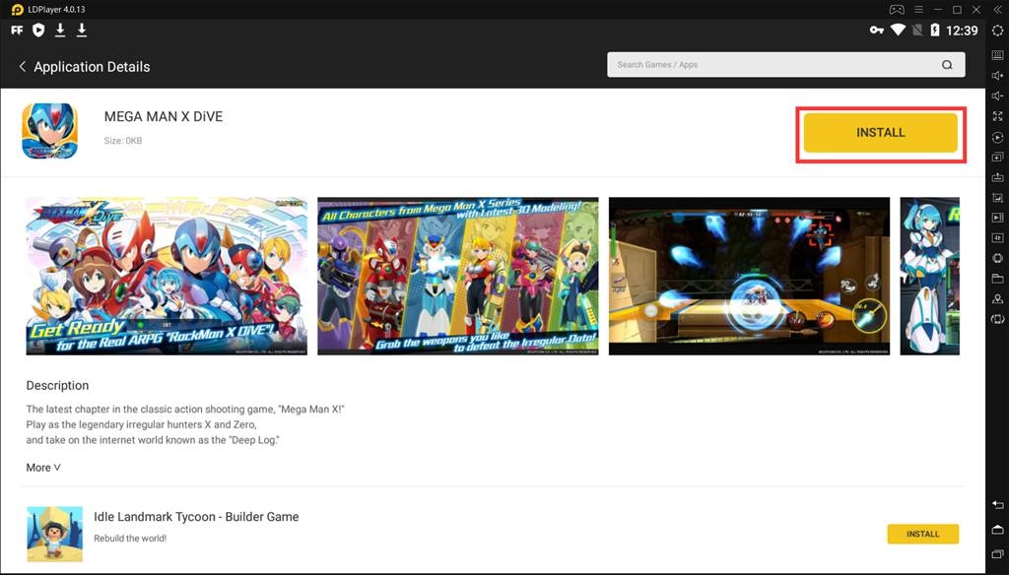
Task: Open the MEGA MAN X DiVE app icon
Action: pos(50,131)
